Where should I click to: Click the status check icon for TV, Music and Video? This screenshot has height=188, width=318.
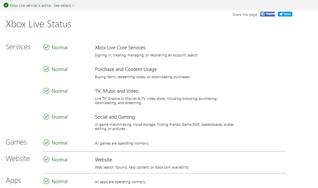point(46,91)
